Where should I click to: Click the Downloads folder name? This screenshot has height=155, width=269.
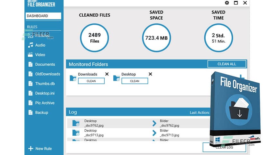88,74
